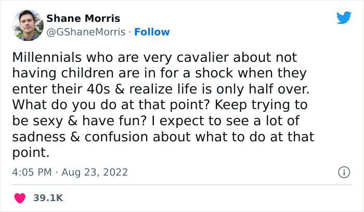Click the Shane Morris display name
This screenshot has height=212, width=364.
click(x=83, y=19)
